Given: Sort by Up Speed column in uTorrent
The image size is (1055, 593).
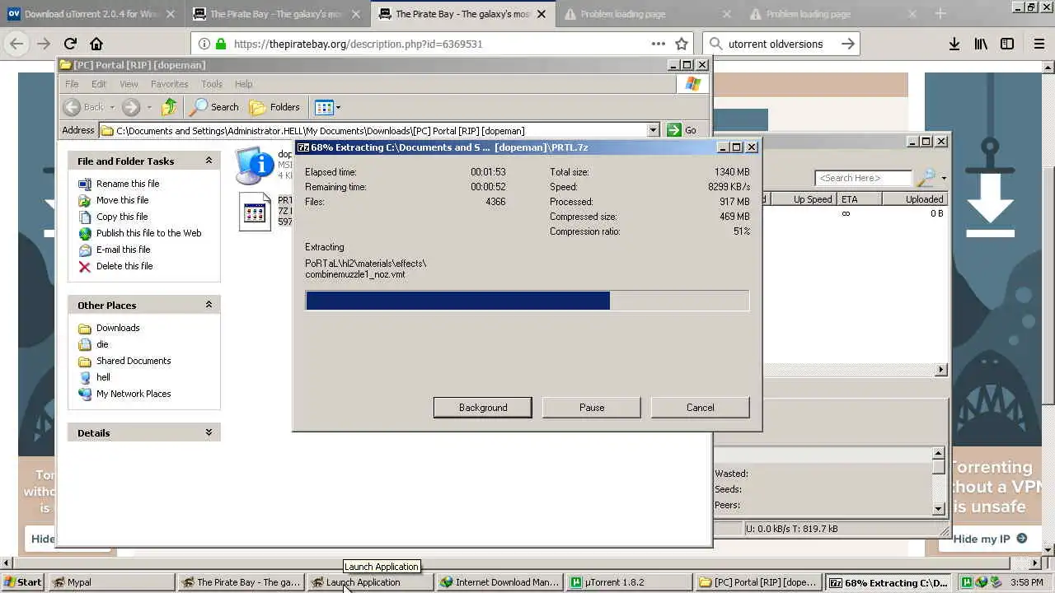Looking at the screenshot, I should (804, 199).
